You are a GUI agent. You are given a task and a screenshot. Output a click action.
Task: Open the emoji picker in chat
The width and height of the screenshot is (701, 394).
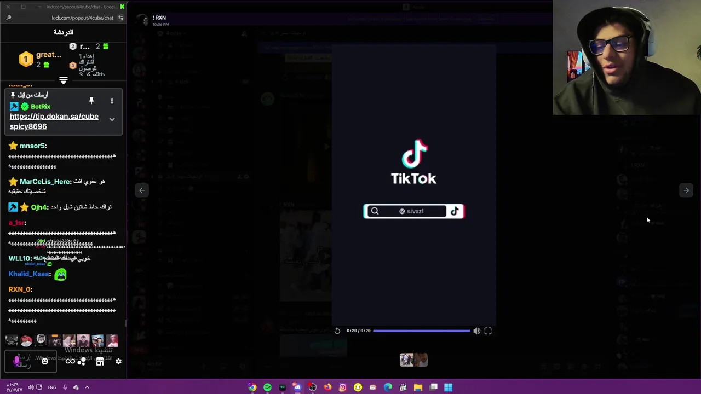pos(45,361)
